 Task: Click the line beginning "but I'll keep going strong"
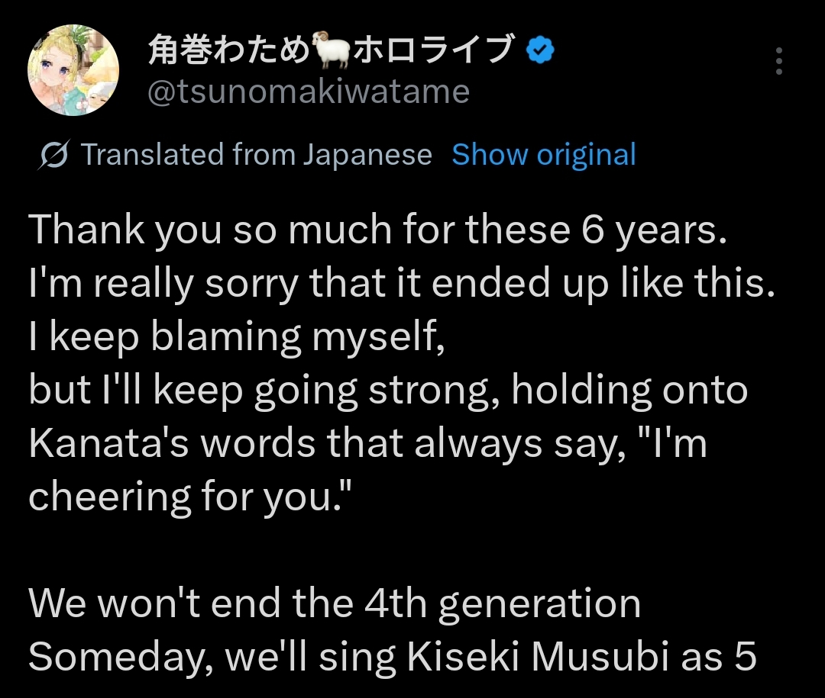(x=388, y=391)
